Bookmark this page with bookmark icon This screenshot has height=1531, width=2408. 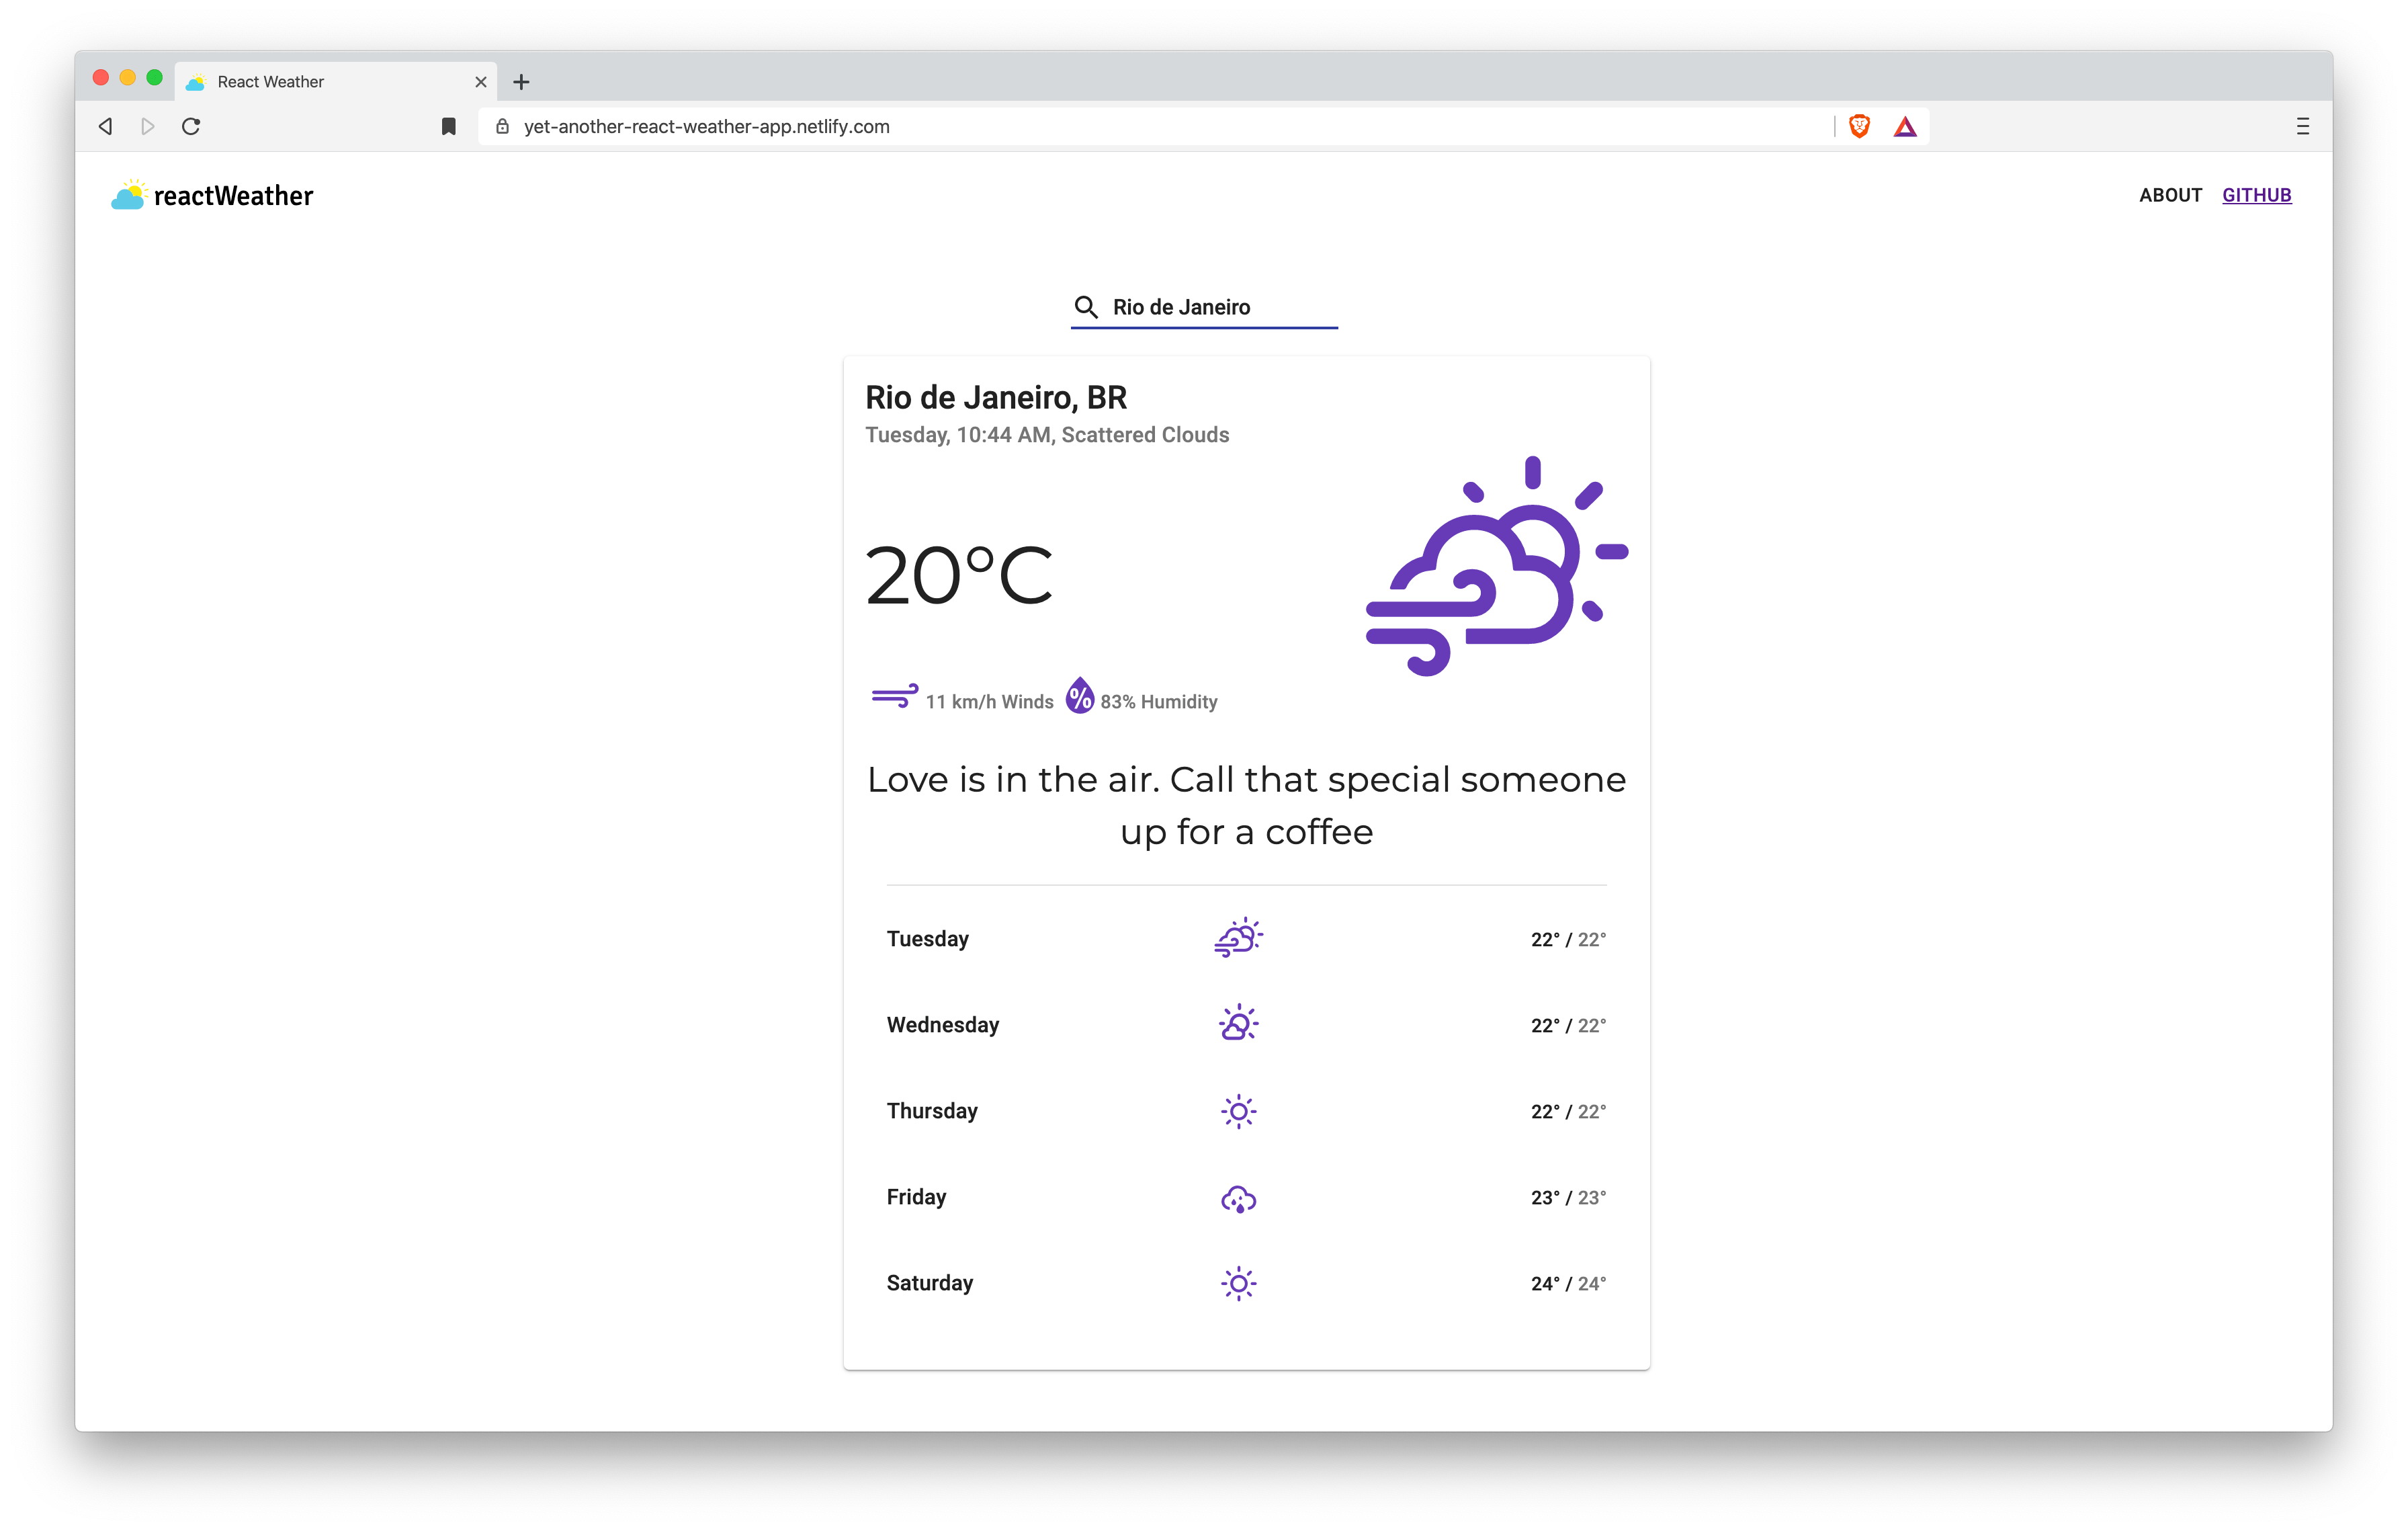(x=449, y=126)
